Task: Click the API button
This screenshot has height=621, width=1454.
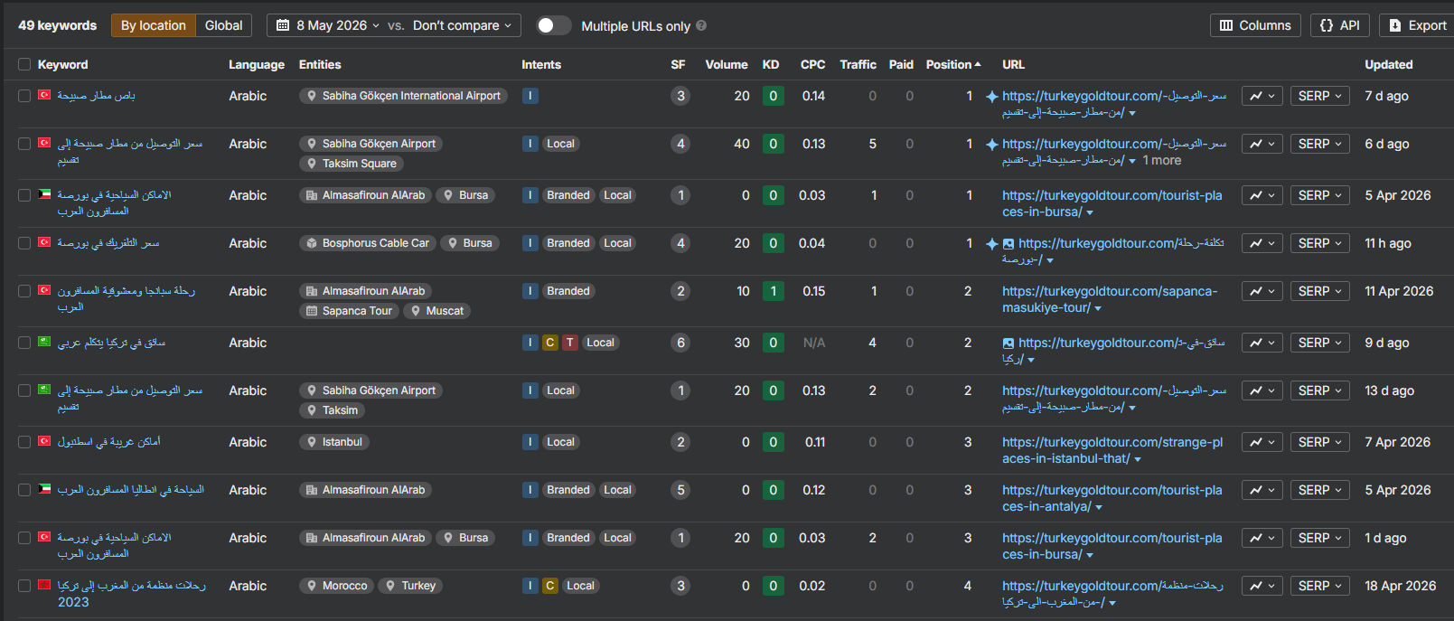Action: [x=1340, y=25]
